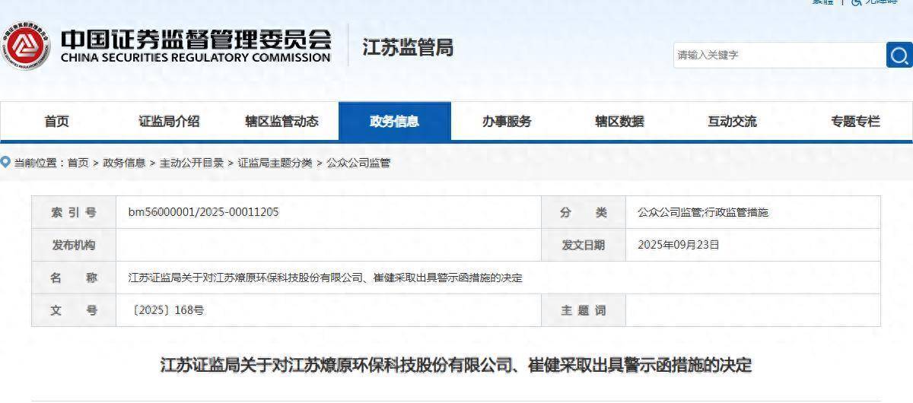This screenshot has width=913, height=403.
Task: Click the bold article headline
Action: click(456, 365)
